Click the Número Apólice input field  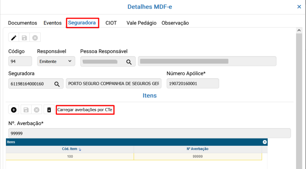pyautogui.click(x=193, y=84)
